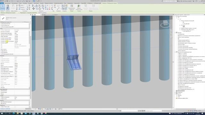205x115 pixels.
Task: Select the {3D} view tab
Action: tap(37, 15)
